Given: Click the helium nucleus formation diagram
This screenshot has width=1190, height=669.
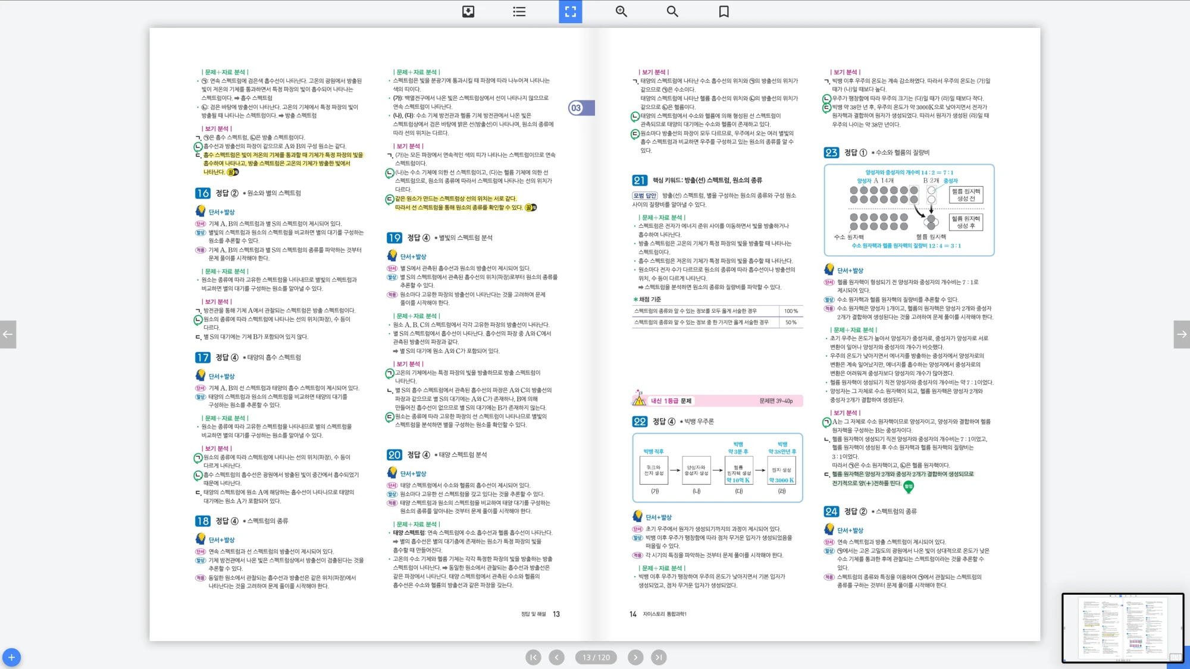Looking at the screenshot, I should point(909,210).
